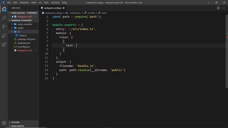Viewport: 228px width, 128px height.
Task: Open the editor More Actions ellipsis
Action: pos(224,8)
